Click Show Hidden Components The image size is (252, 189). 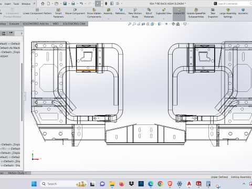point(94,13)
